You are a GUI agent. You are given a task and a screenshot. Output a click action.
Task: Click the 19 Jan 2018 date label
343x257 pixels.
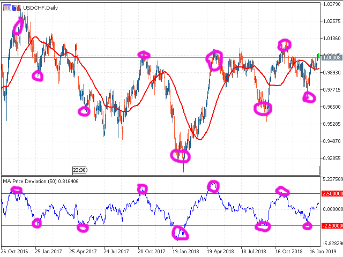click(186, 252)
